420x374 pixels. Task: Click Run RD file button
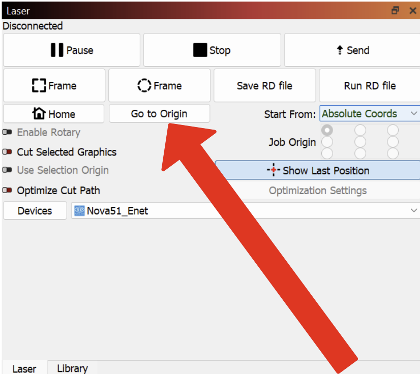click(x=370, y=86)
